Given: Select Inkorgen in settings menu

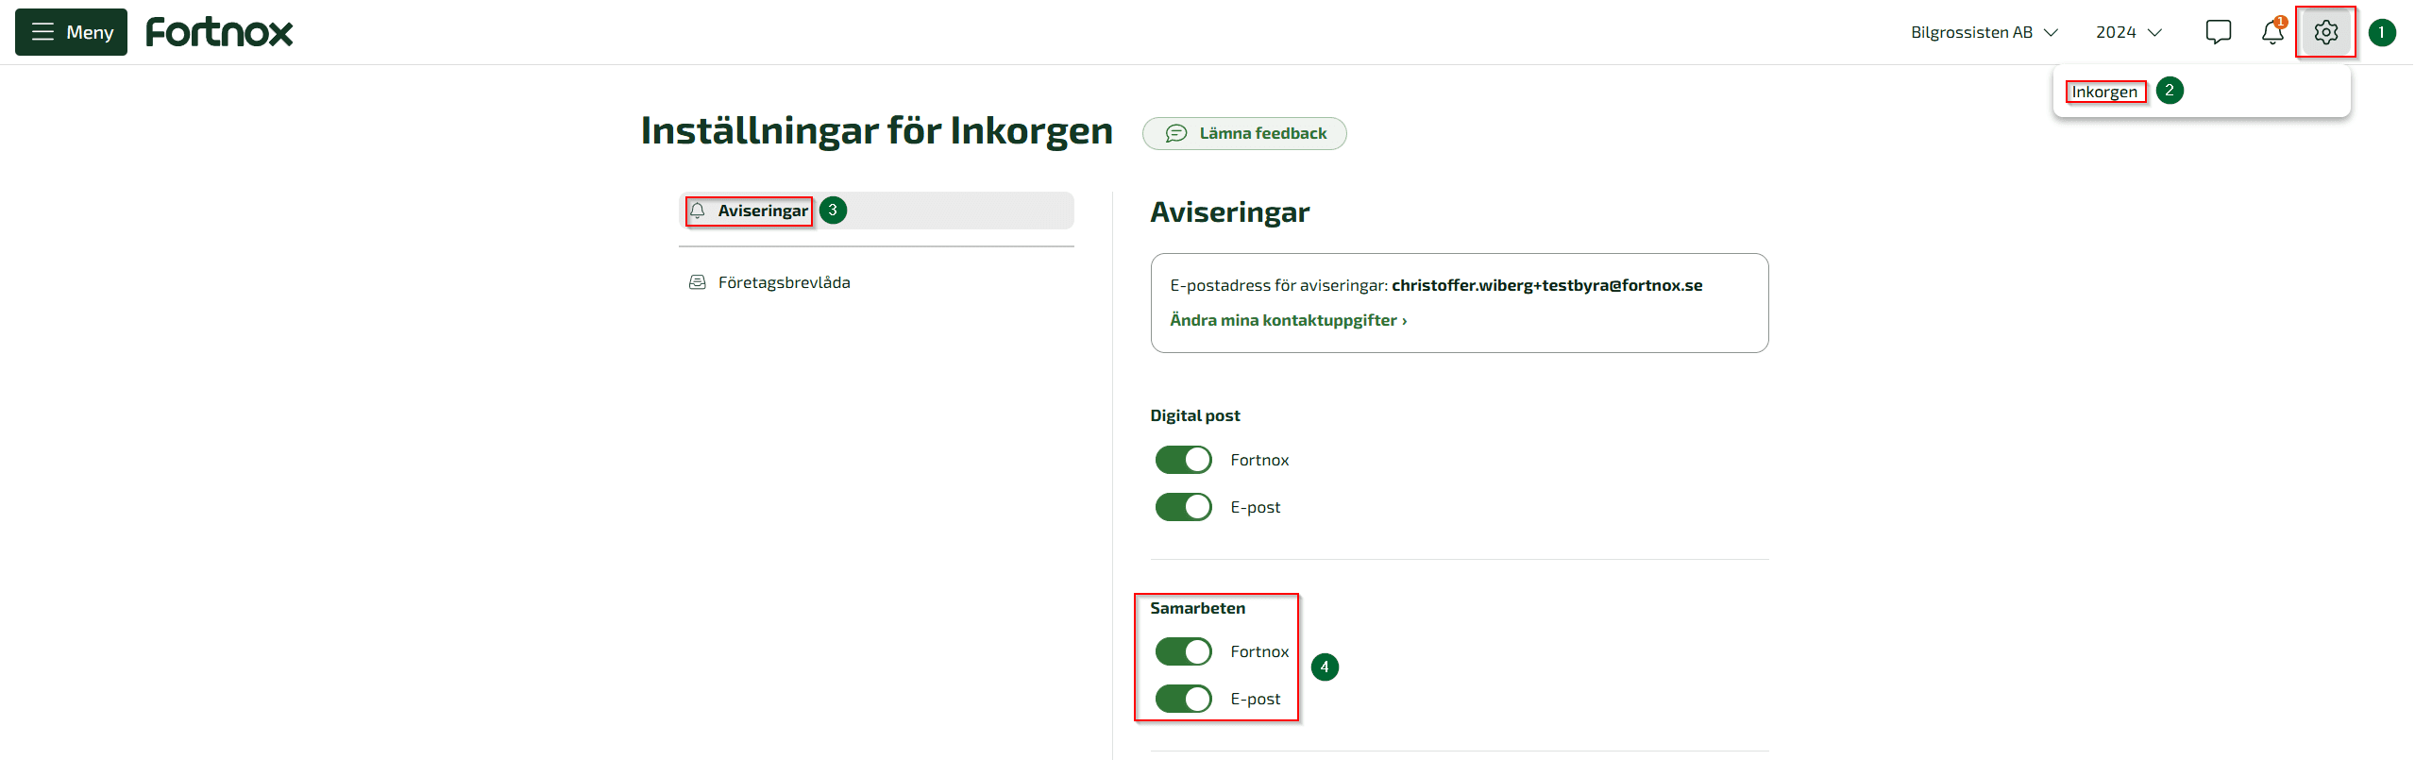Looking at the screenshot, I should tap(2104, 92).
